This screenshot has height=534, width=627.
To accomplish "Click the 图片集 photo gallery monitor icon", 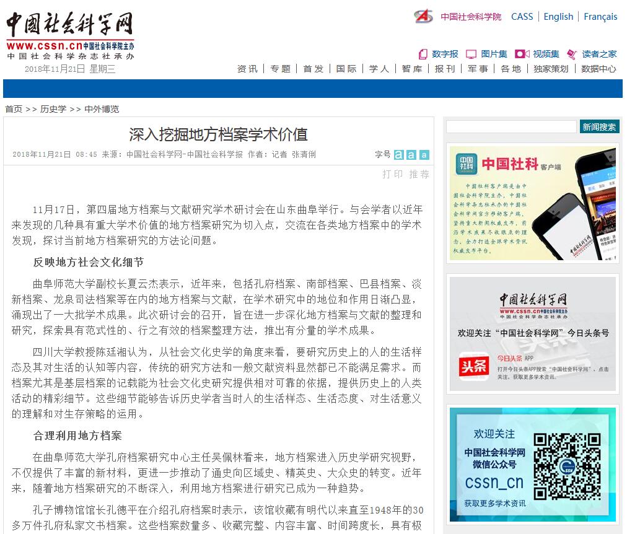I will coord(471,54).
